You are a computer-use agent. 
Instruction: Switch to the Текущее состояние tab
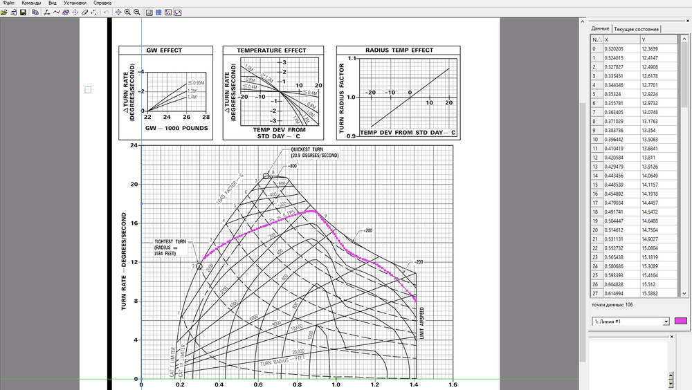coord(636,29)
